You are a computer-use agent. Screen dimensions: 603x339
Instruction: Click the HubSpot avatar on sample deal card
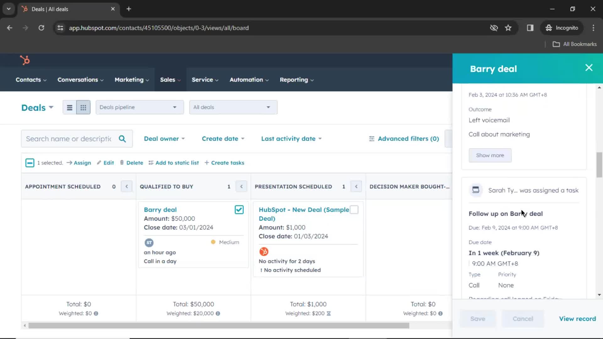264,251
